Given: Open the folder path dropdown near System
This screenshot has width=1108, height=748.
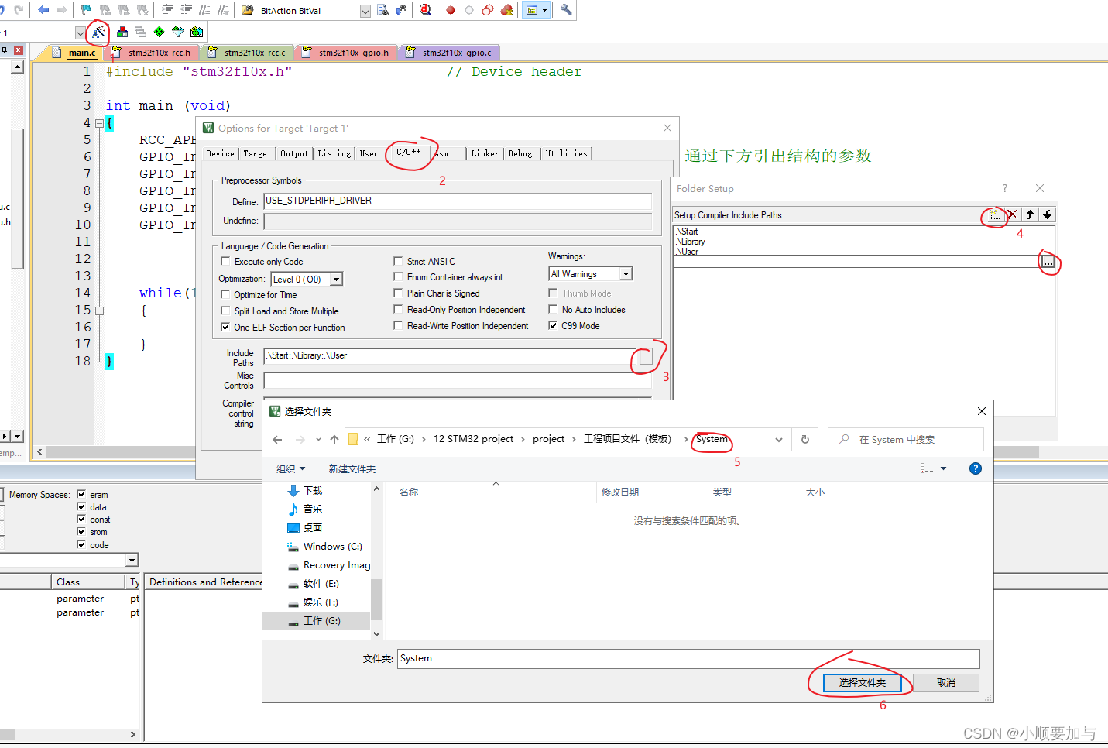Looking at the screenshot, I should [x=778, y=439].
